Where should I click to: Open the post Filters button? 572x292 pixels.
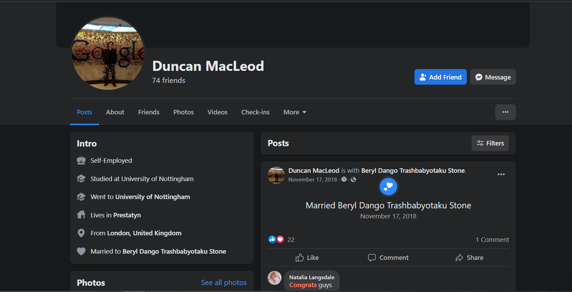[490, 143]
